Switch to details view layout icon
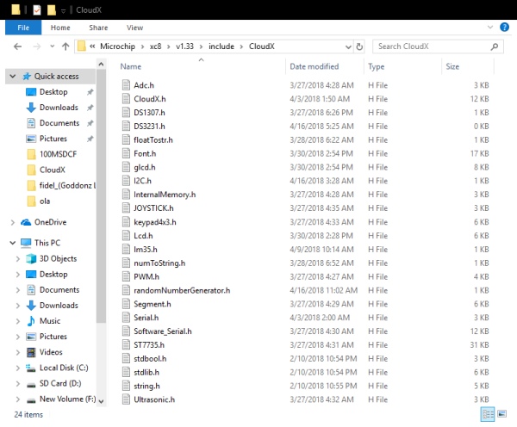 [488, 414]
